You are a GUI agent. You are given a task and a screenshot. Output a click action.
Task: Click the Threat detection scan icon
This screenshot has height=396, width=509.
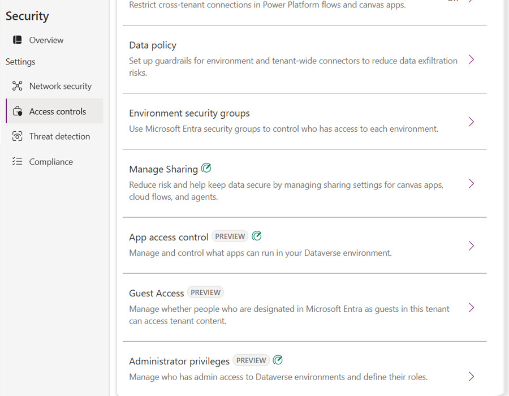click(17, 136)
